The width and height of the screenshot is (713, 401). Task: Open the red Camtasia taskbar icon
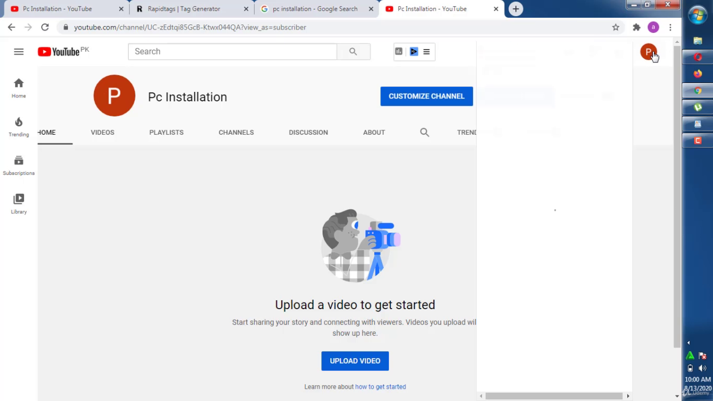pyautogui.click(x=698, y=140)
